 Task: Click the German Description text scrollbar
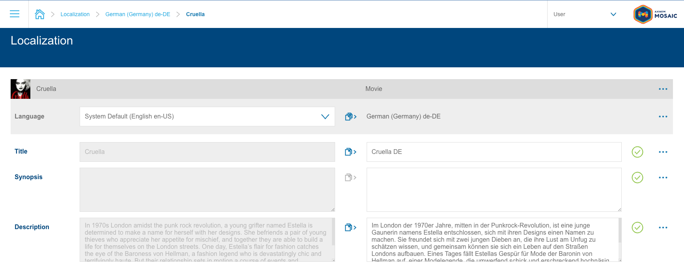619,232
